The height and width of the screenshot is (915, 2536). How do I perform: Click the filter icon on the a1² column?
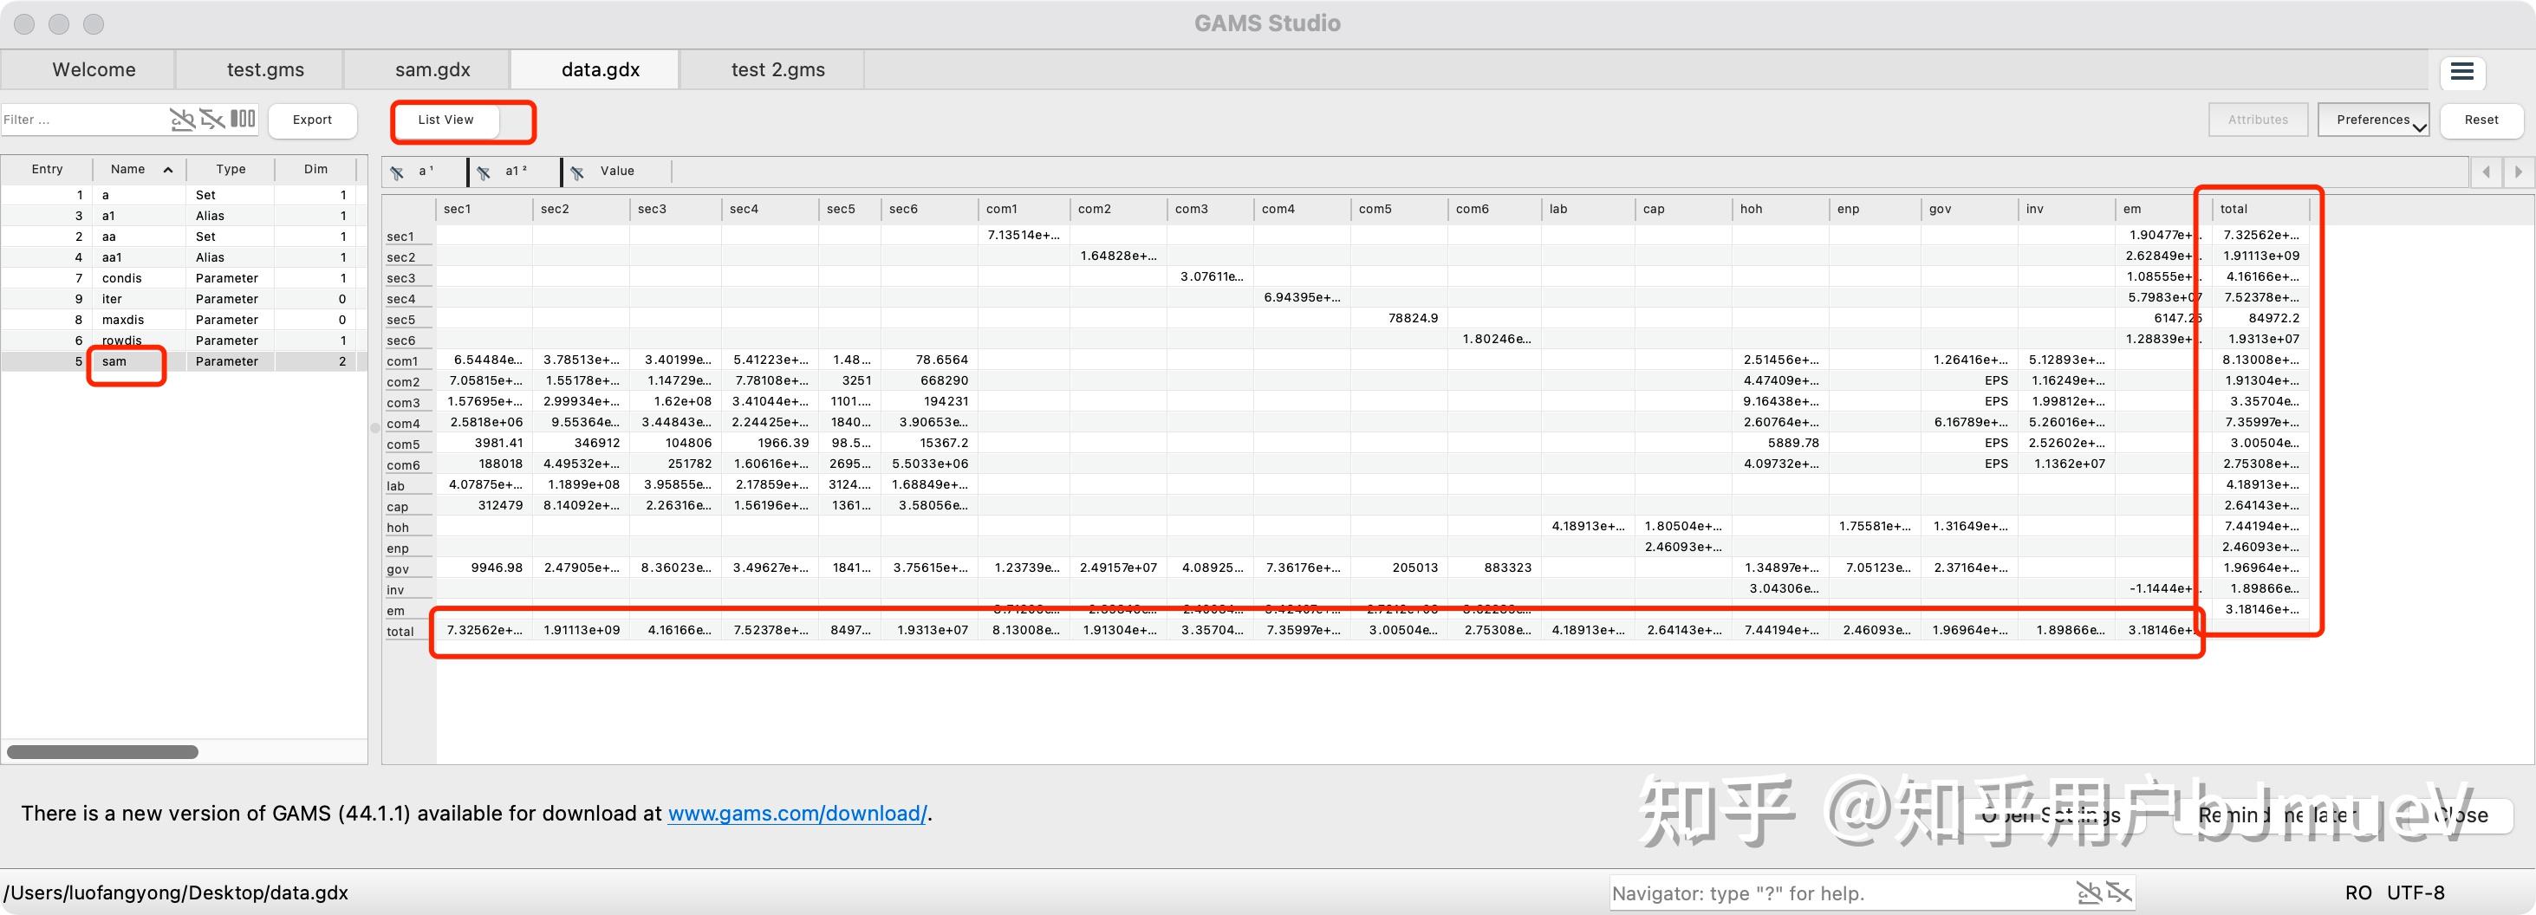click(484, 172)
